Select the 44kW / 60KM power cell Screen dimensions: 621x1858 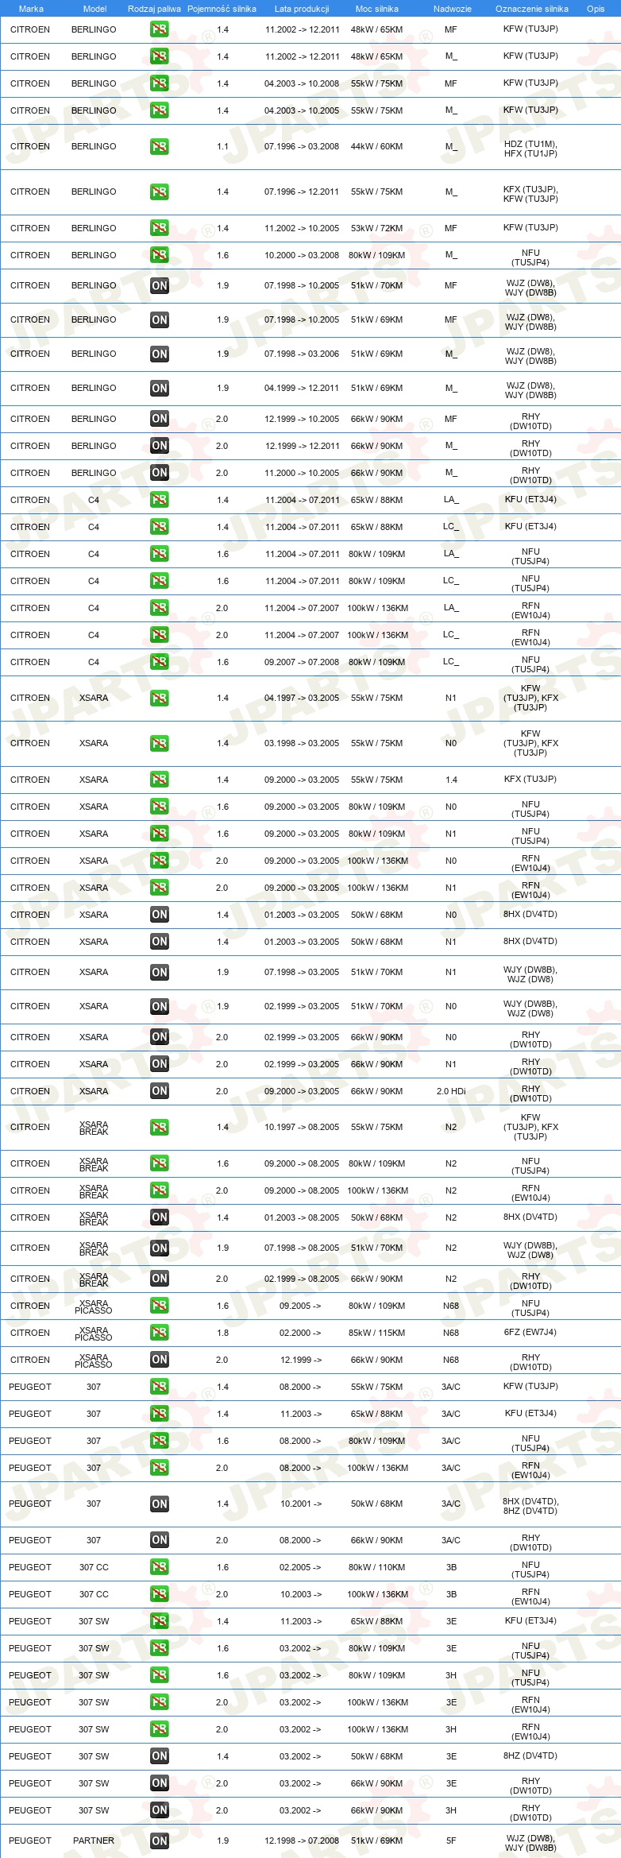tap(377, 147)
